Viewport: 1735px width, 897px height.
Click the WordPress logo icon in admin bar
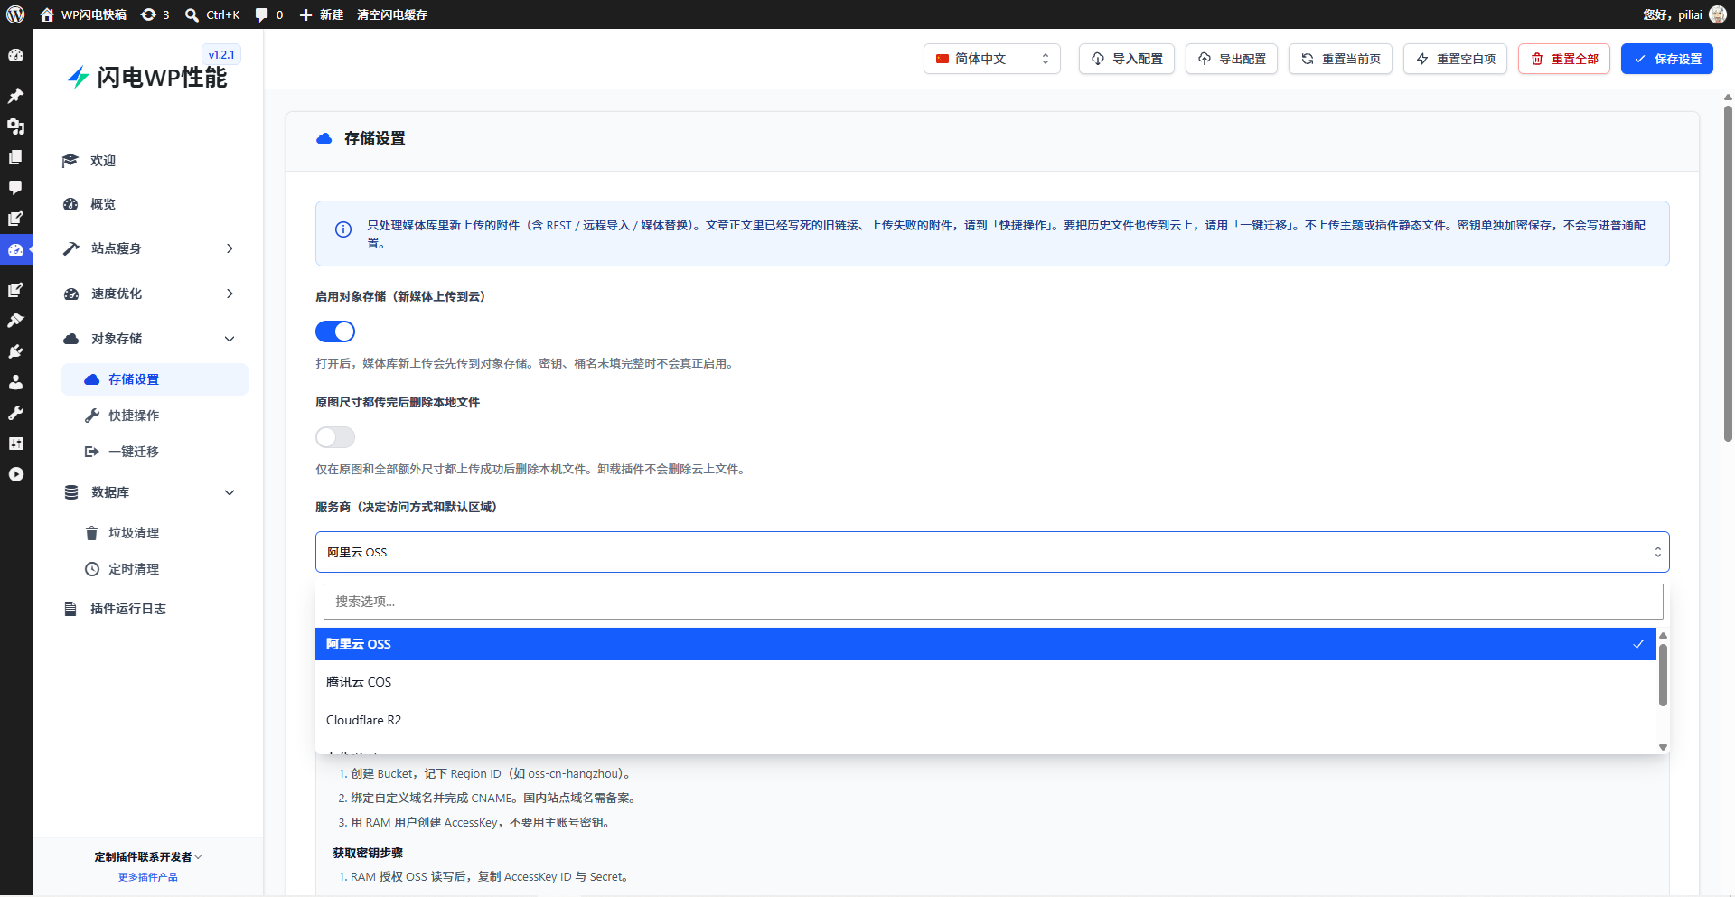[15, 14]
